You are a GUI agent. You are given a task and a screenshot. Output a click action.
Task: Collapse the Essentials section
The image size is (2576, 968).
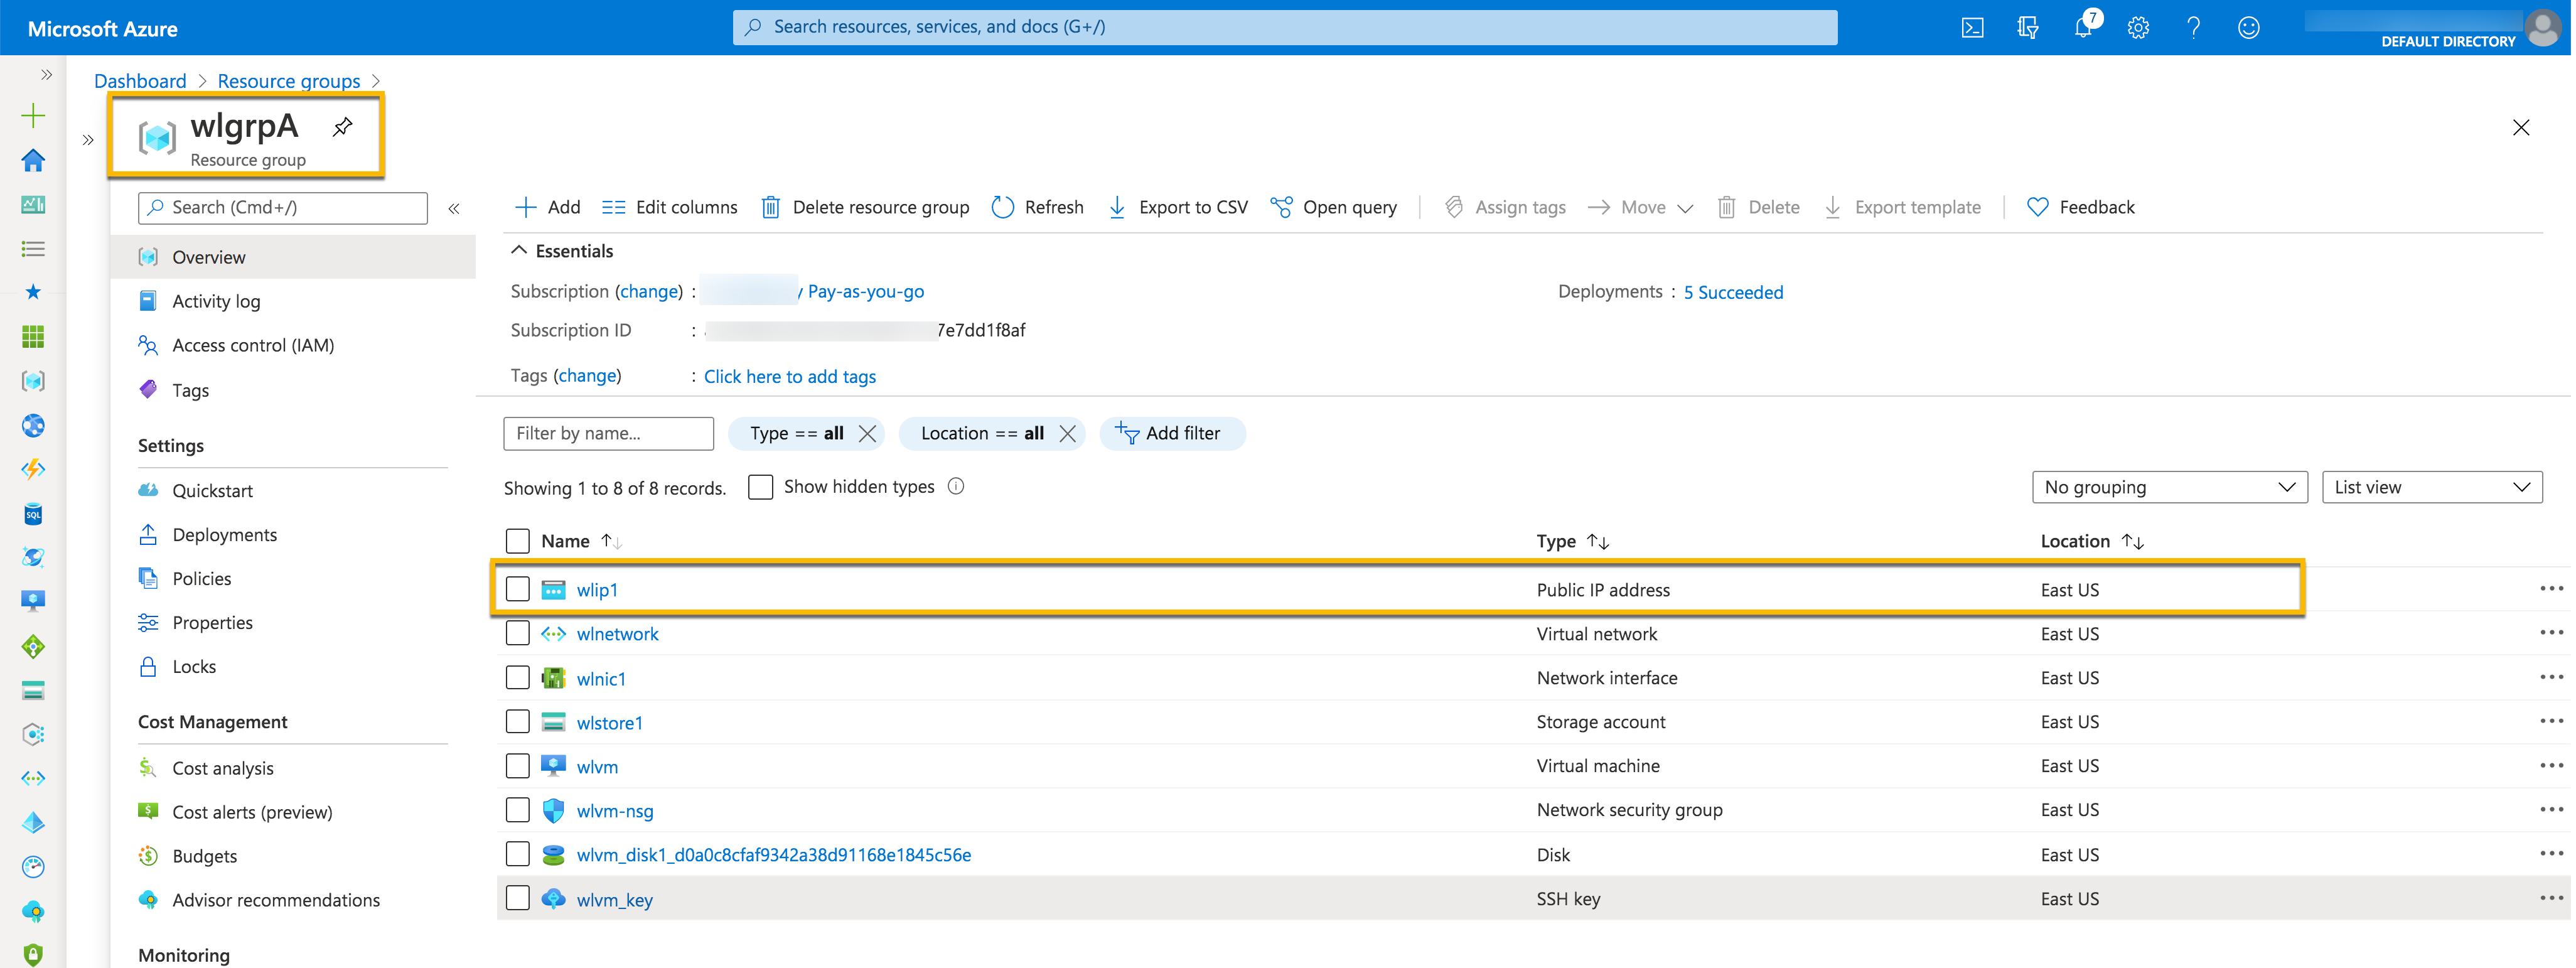point(519,250)
